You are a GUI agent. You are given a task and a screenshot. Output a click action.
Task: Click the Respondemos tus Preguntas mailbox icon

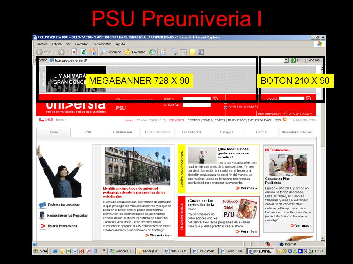pos(42,215)
